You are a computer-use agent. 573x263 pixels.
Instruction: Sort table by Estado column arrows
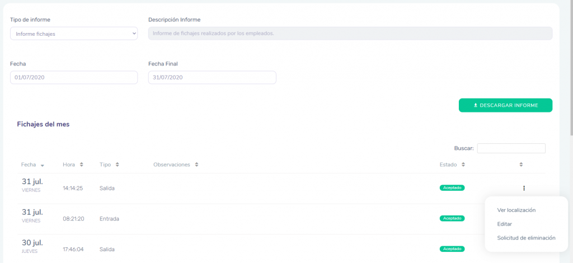tap(463, 165)
